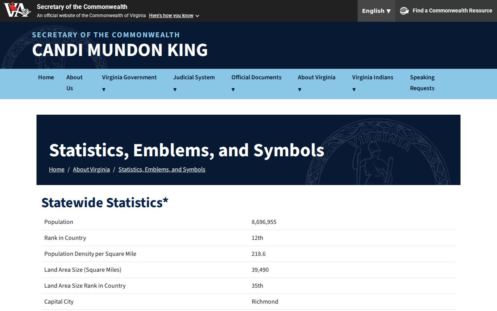Click the Rank in Country row label
The image size is (497, 311).
point(65,238)
